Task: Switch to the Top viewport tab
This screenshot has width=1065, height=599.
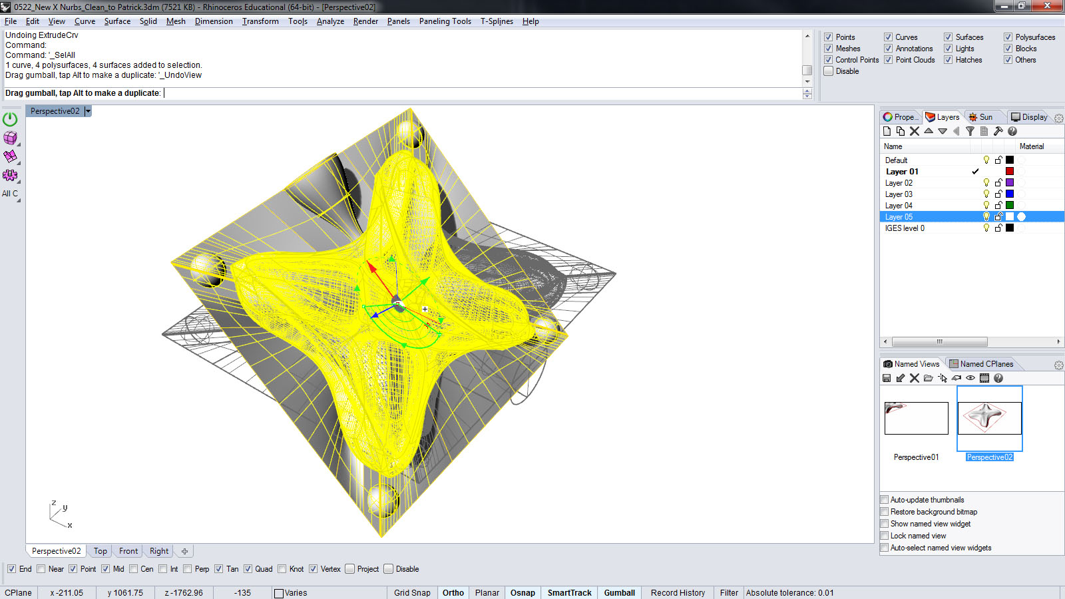Action: point(101,551)
